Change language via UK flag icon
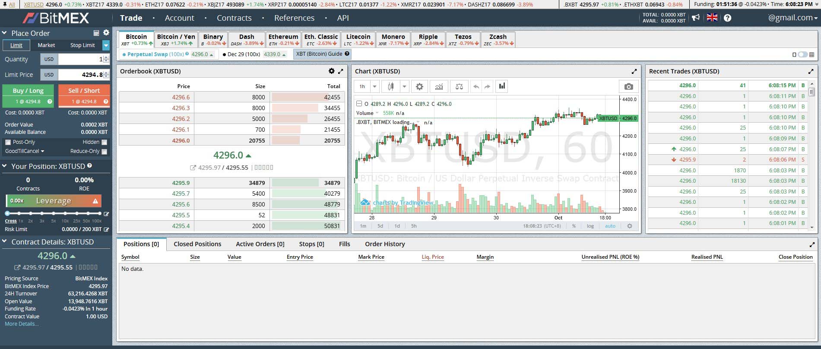The height and width of the screenshot is (349, 821). tap(712, 18)
